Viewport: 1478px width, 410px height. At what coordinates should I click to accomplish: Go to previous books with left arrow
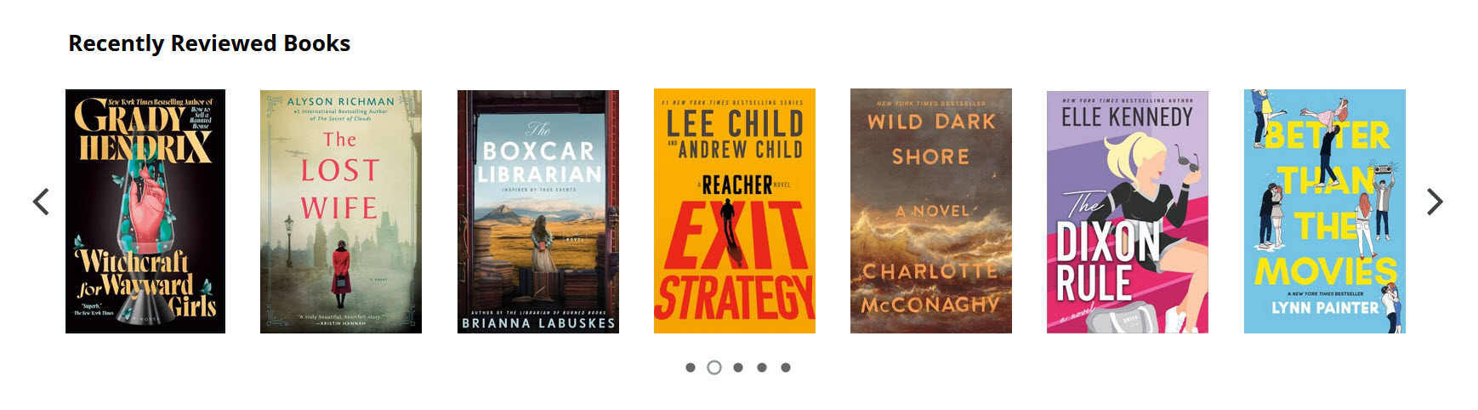[41, 202]
